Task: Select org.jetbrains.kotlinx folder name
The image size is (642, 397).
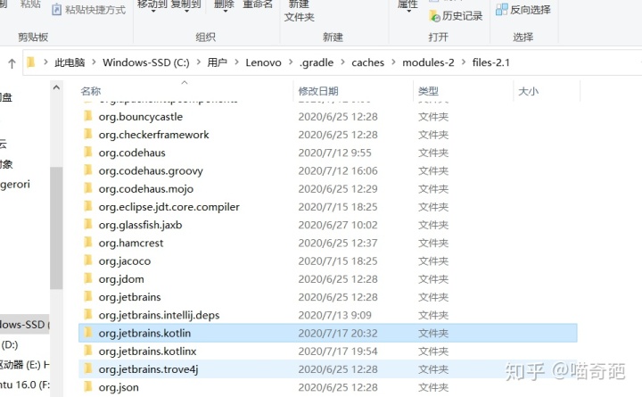Action: 147,352
